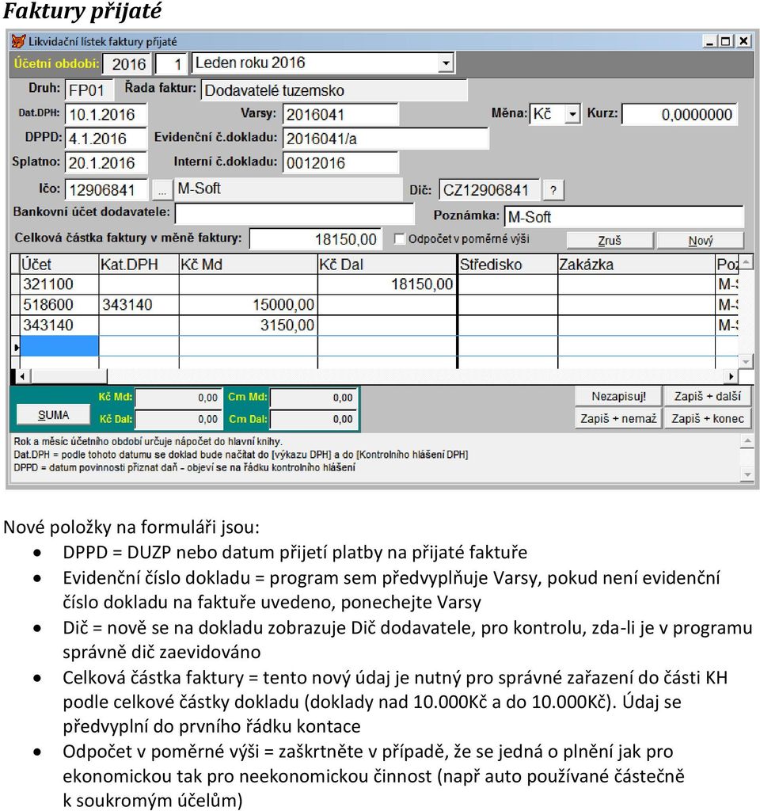
Task: Click the highlighted blue empty Účet cell
Action: pyautogui.click(x=59, y=346)
